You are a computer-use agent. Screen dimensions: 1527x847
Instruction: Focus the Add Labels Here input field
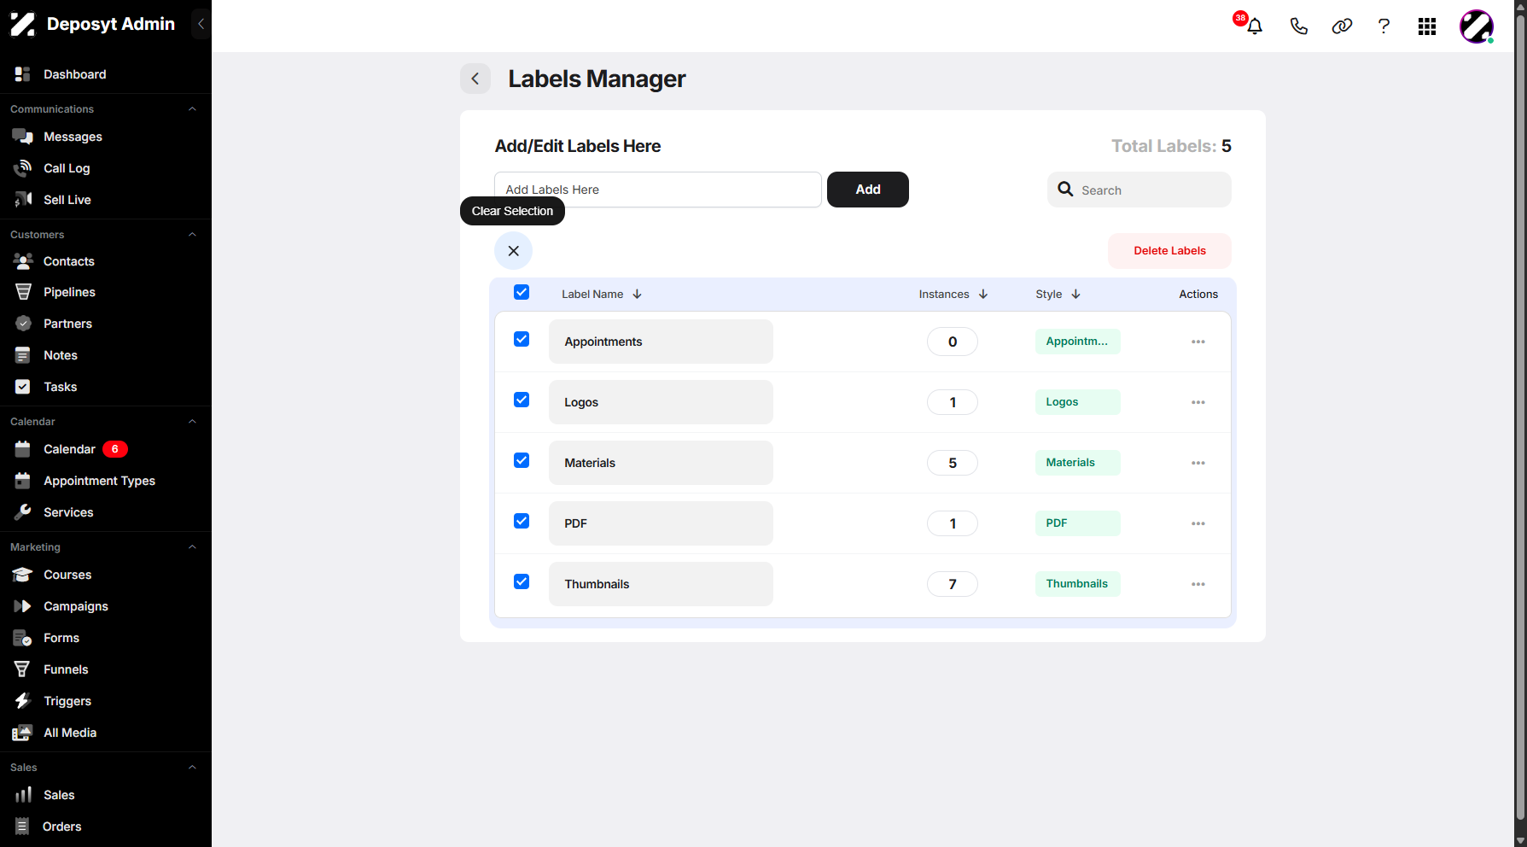pos(658,190)
